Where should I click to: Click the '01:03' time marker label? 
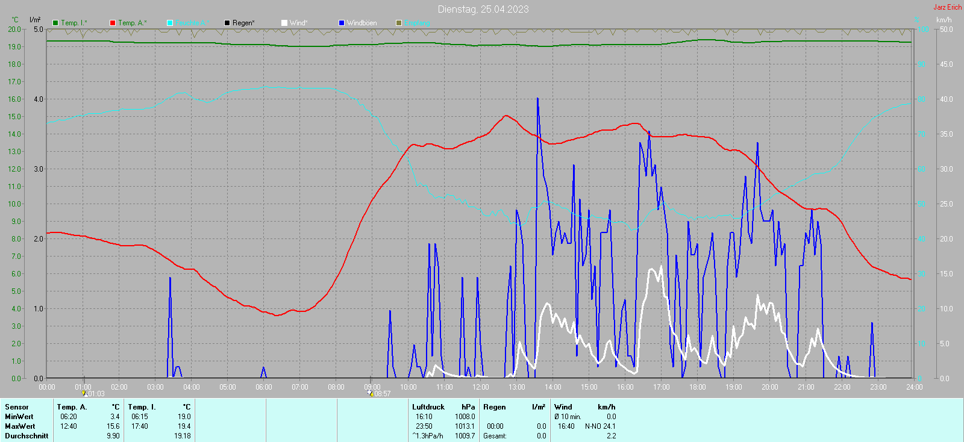pos(96,394)
